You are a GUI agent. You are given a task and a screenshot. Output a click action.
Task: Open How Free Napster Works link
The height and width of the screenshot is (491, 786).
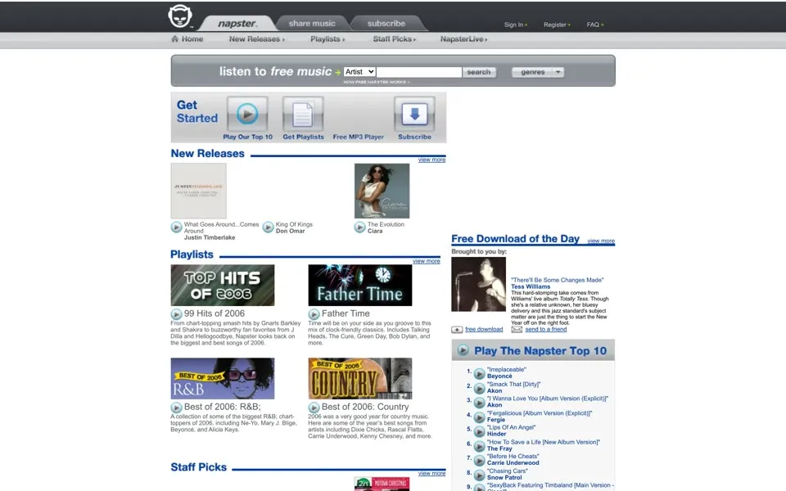376,82
